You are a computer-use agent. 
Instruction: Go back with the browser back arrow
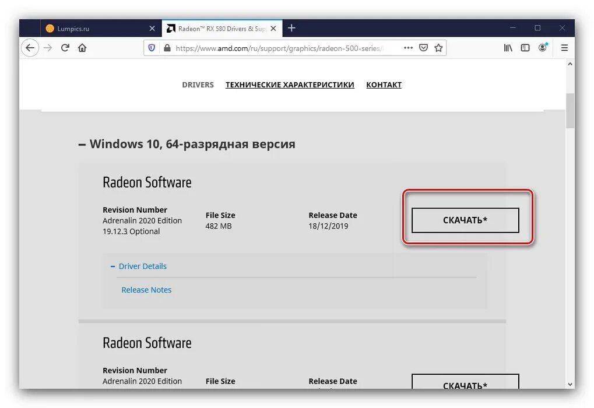click(30, 48)
